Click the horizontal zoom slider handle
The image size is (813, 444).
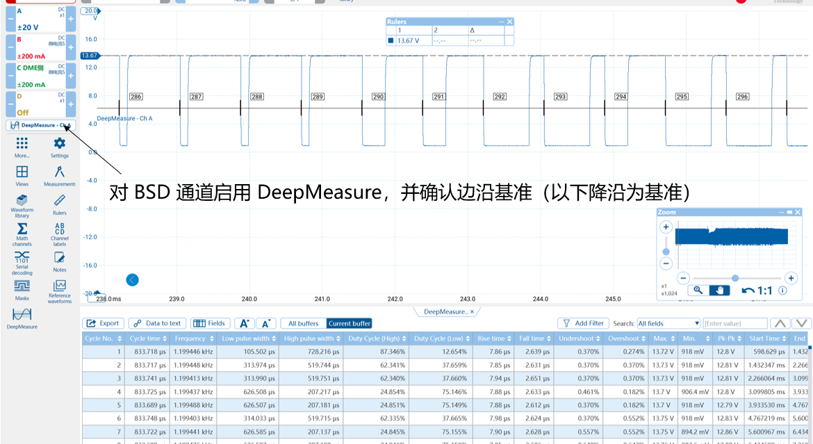click(x=734, y=278)
